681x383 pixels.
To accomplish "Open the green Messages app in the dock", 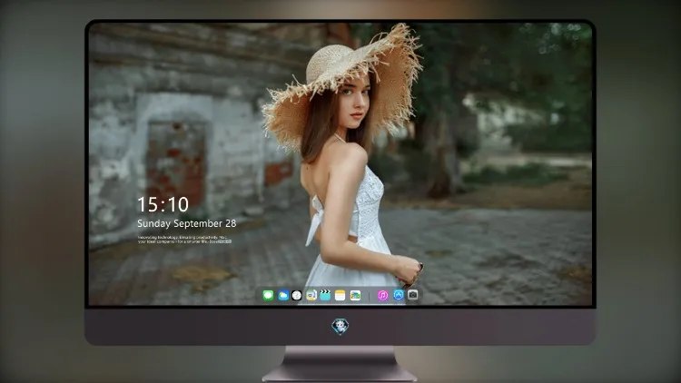I will [x=268, y=295].
